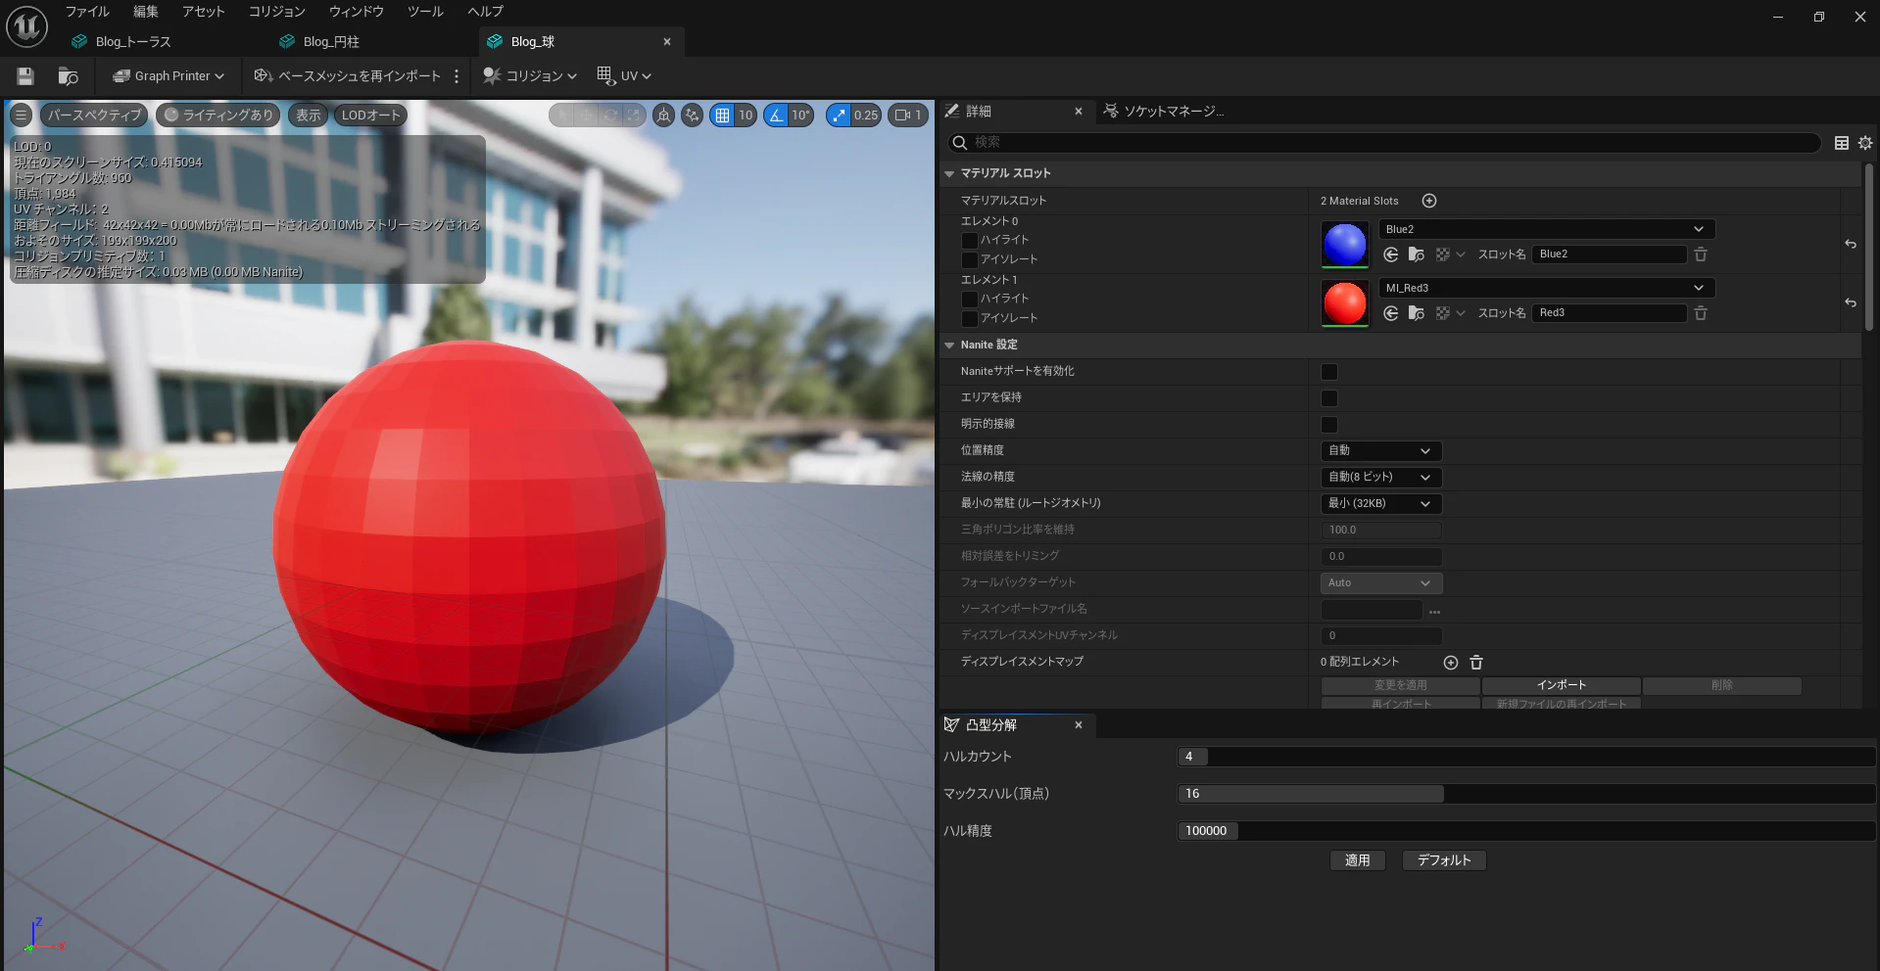Open the 法線の精度 dropdown
The image size is (1880, 971).
coord(1381,478)
